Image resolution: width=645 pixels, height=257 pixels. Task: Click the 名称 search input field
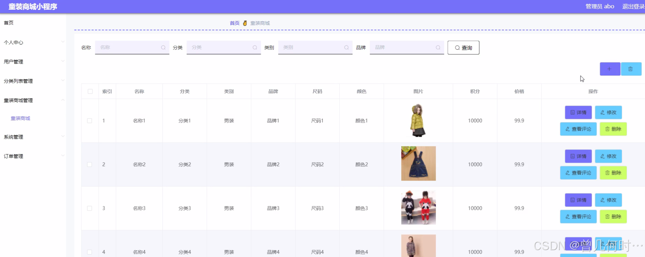[132, 48]
